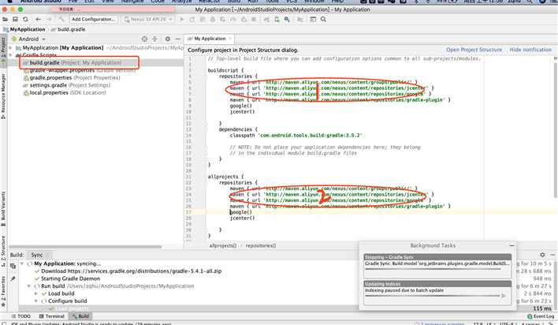Minimize the Background Tasks popup
558x325 pixels.
(x=511, y=245)
